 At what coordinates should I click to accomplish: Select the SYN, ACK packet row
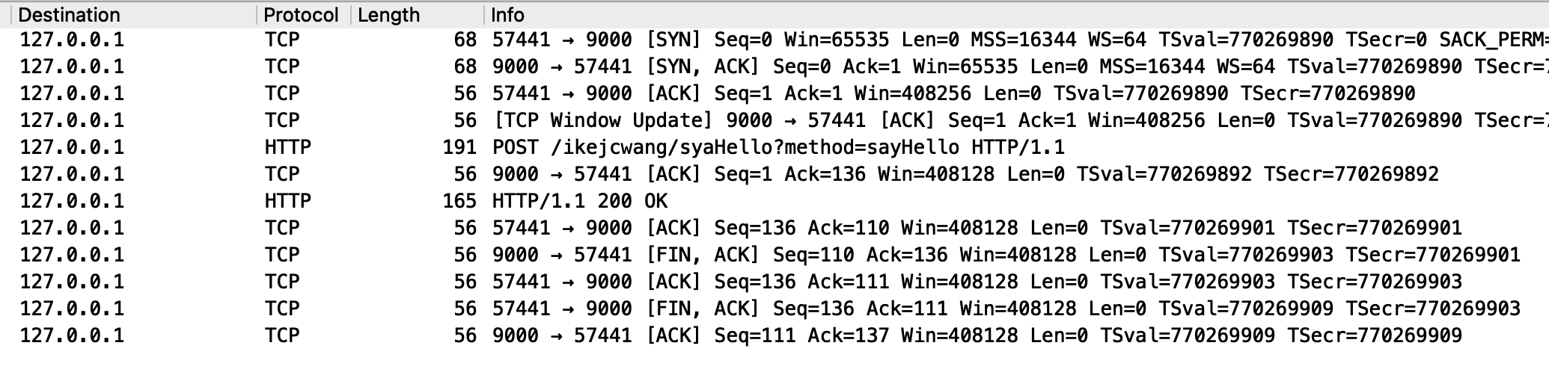(x=774, y=66)
